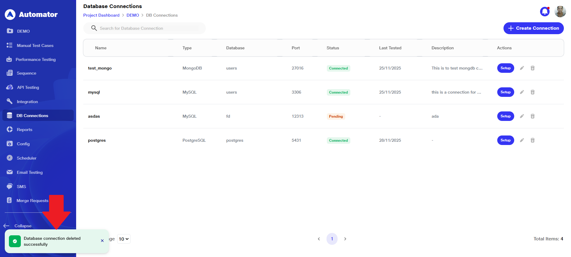Delete the mysql connection trash icon
571x257 pixels.
click(x=532, y=92)
